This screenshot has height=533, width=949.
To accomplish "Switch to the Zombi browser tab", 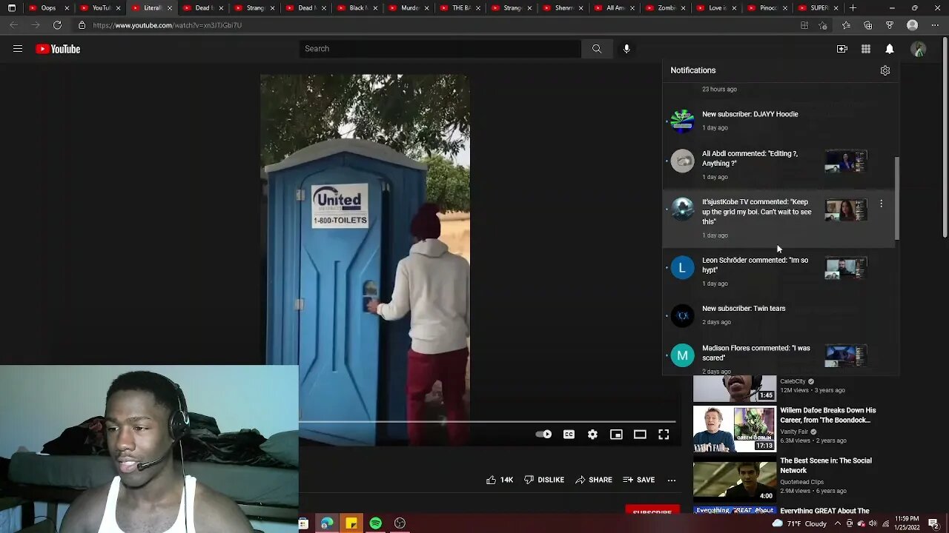I will (666, 8).
